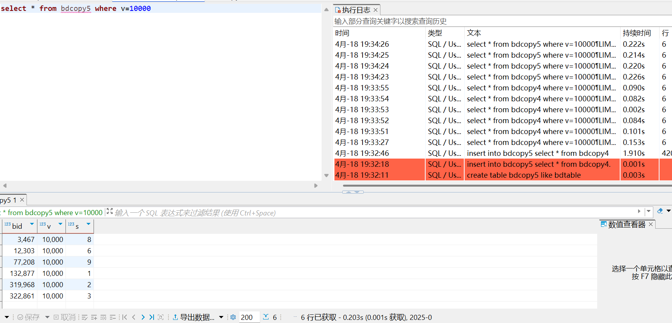
Task: Click the duplicate row icon
Action: point(103,317)
